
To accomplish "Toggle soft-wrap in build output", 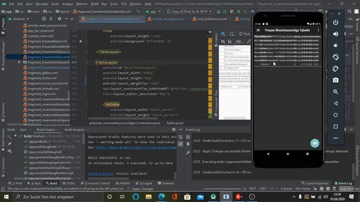I will click(181, 137).
